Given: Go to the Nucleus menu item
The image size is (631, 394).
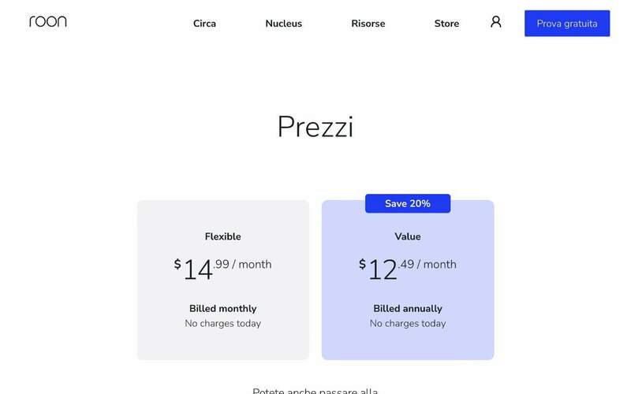Looking at the screenshot, I should coord(283,24).
